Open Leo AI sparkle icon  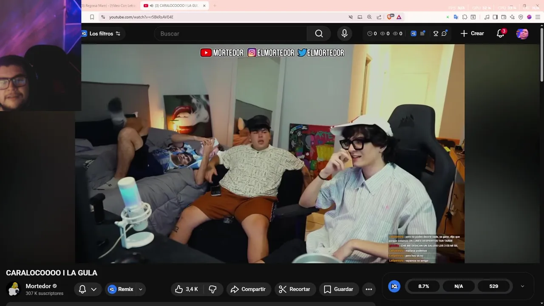[512, 17]
